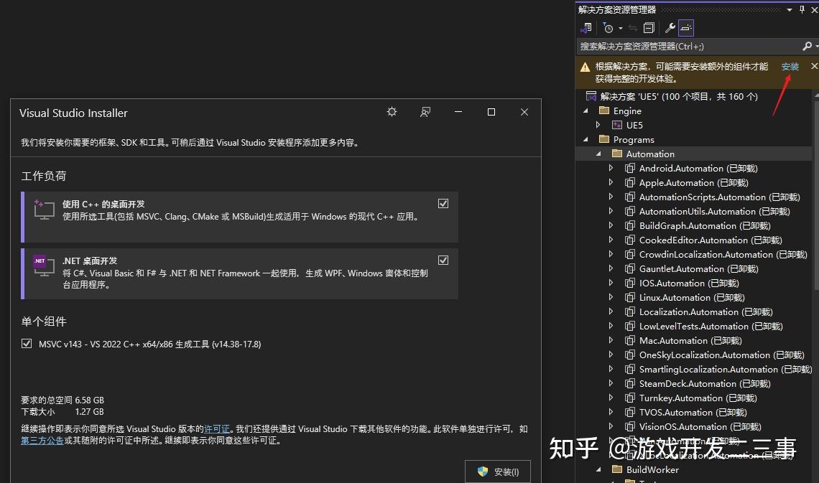Click the Switch Views icon in Solution Explorer

[x=586, y=27]
